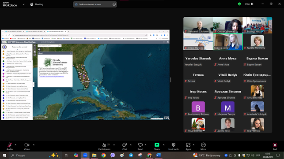
Task: Expand share options arrow next to Share
Action: point(164,145)
